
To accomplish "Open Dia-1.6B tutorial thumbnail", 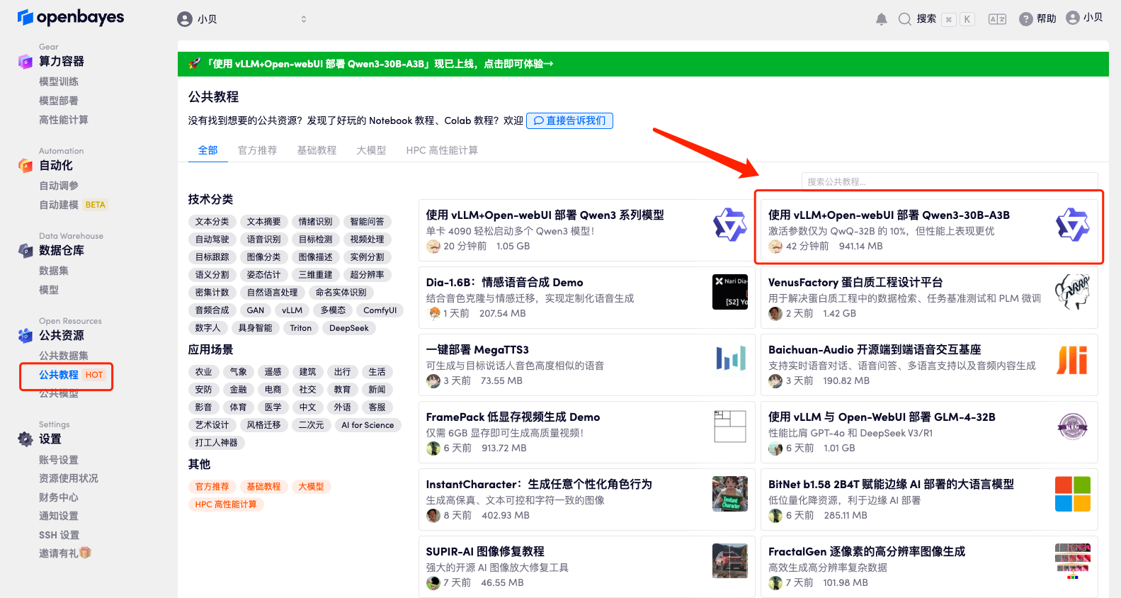I will [x=729, y=292].
